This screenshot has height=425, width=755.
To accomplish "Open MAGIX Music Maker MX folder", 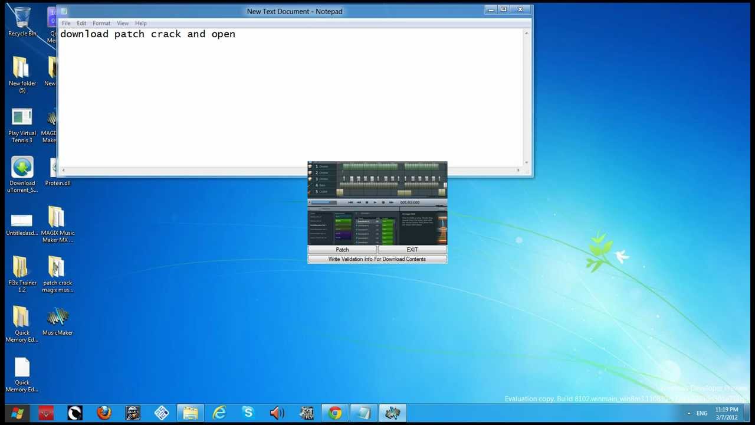I will click(57, 224).
